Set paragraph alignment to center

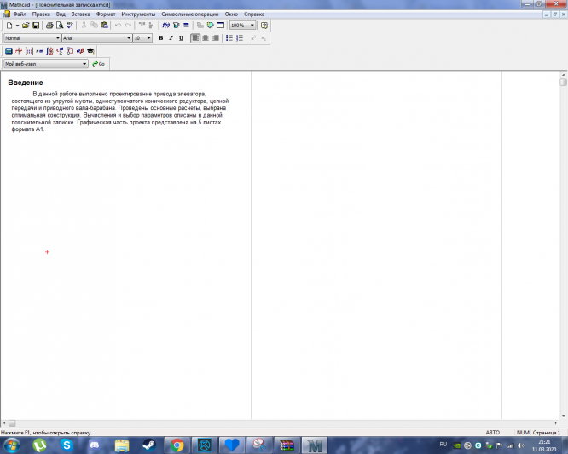(206, 38)
